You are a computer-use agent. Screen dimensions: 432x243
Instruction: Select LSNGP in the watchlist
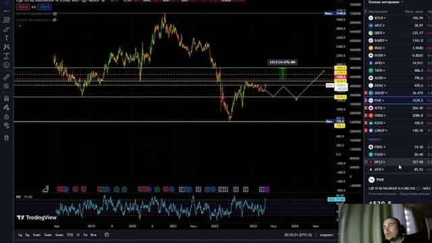coord(398,130)
